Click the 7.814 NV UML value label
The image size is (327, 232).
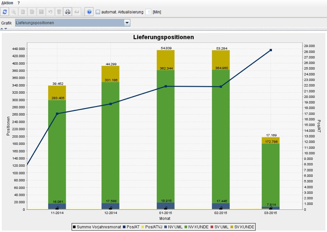point(271,205)
